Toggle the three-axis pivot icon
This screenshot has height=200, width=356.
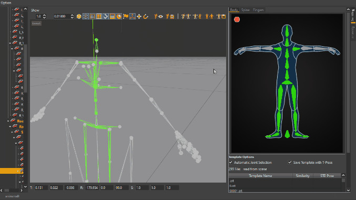133,16
